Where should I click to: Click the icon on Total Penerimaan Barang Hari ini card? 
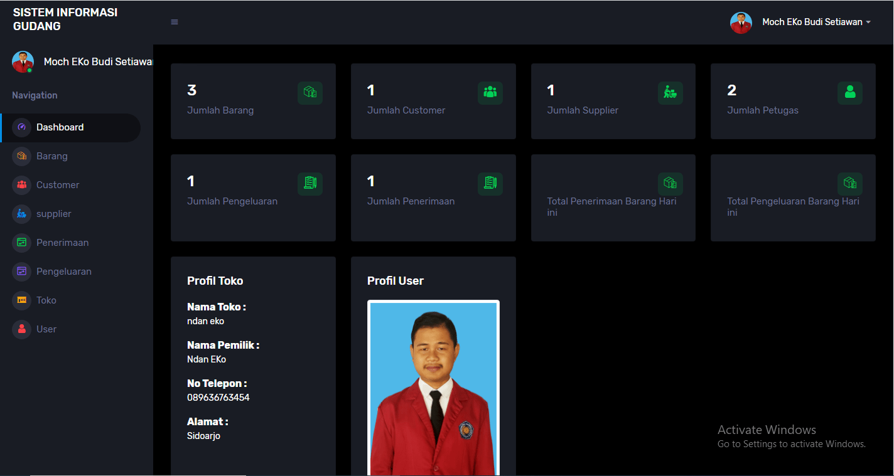click(x=670, y=184)
